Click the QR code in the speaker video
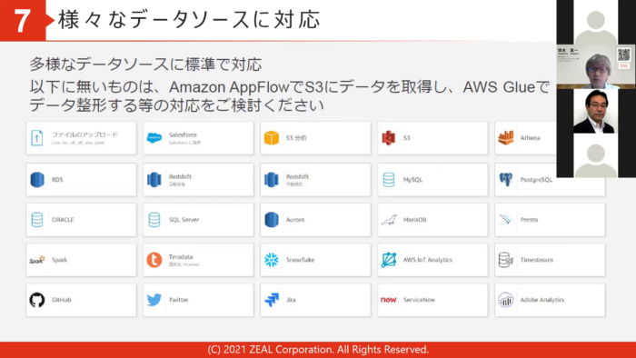Viewport: 636px width, 358px height. (624, 55)
